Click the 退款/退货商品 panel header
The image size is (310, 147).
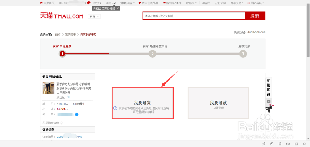68,77
